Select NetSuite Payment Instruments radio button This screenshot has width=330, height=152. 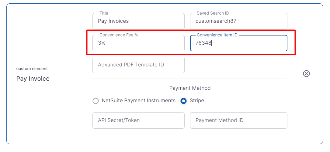coord(96,101)
